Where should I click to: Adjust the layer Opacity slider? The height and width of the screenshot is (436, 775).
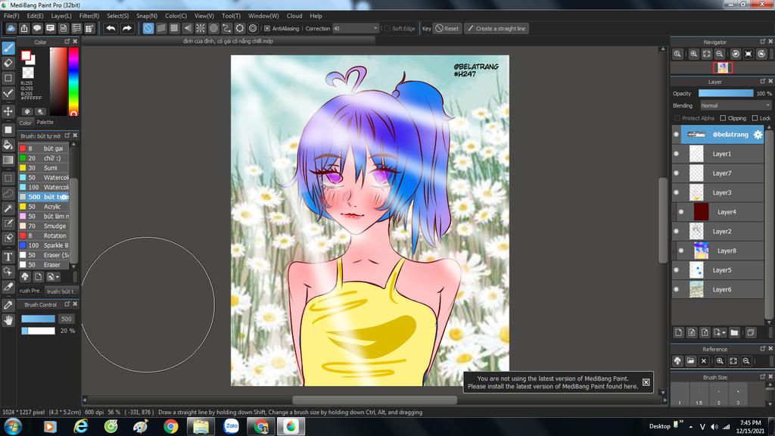click(726, 93)
